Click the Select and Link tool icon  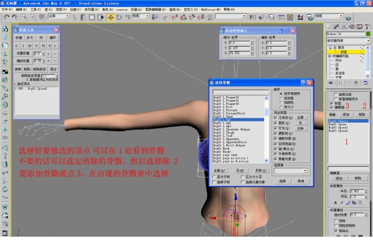click(25, 17)
